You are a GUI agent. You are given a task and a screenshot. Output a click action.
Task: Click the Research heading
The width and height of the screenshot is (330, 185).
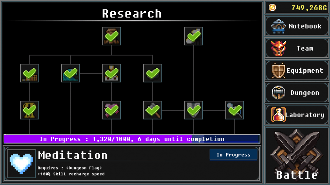coord(132,14)
